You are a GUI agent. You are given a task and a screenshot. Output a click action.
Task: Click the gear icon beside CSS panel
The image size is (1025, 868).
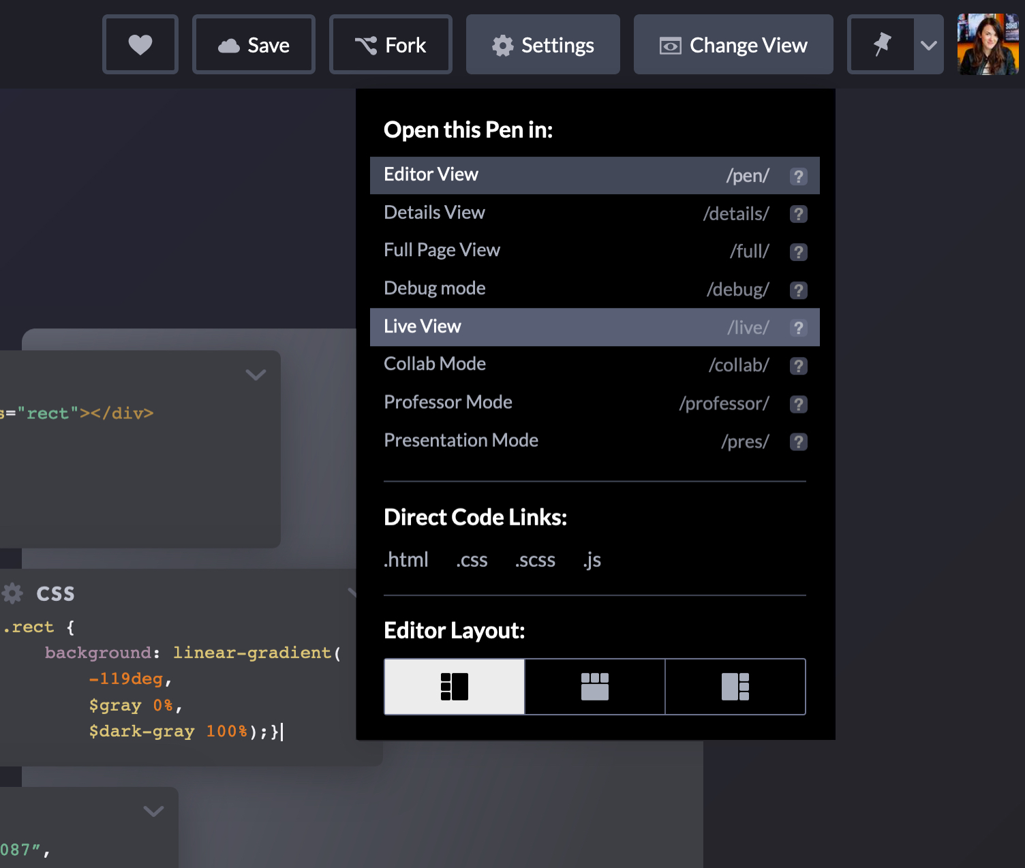[12, 593]
